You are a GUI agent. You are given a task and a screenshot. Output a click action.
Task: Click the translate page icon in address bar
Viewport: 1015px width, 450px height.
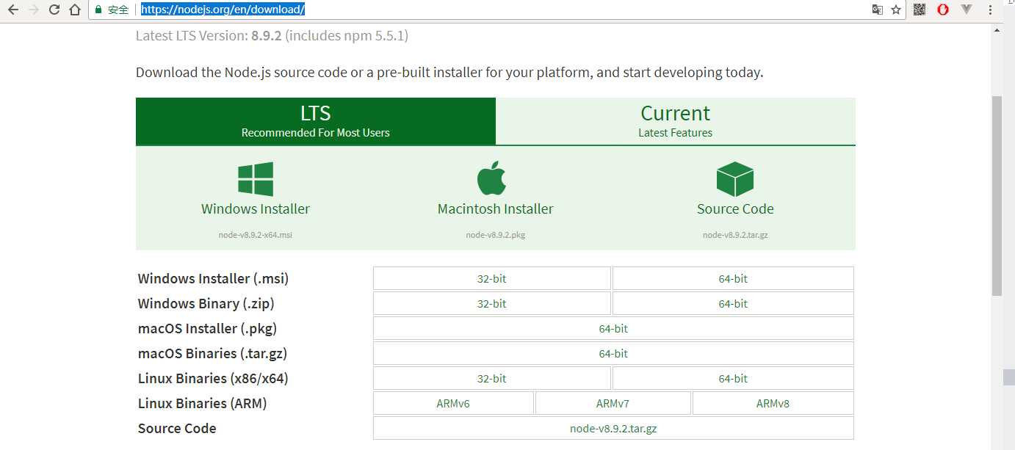[x=877, y=10]
